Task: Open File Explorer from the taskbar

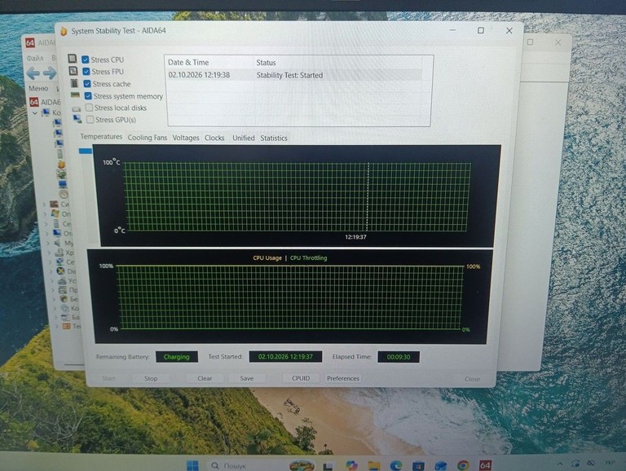Action: 374,465
